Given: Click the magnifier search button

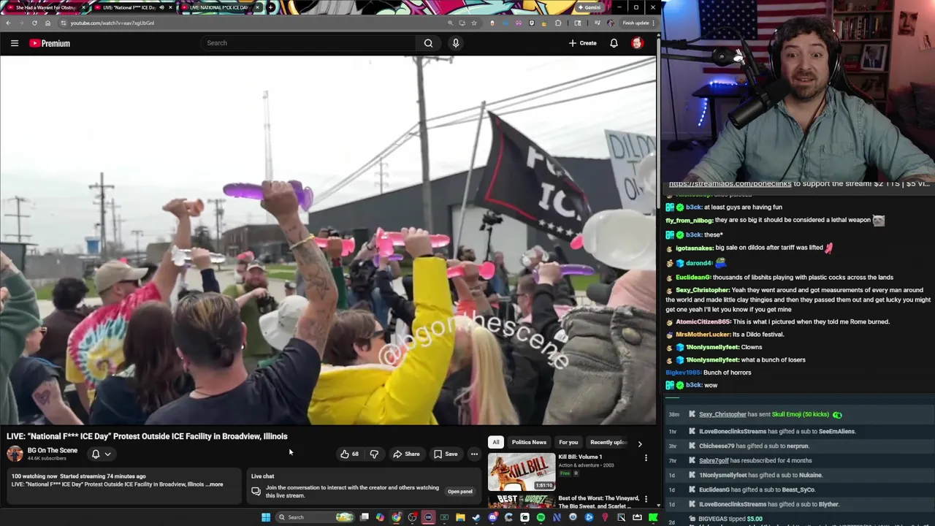Looking at the screenshot, I should [x=428, y=43].
